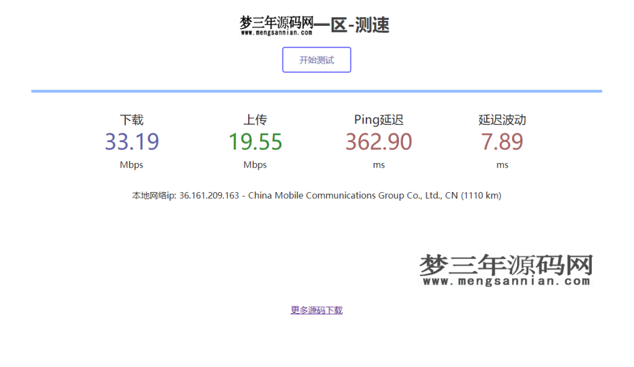This screenshot has width=634, height=367.
Task: Select the 上传 speed label
Action: [255, 120]
